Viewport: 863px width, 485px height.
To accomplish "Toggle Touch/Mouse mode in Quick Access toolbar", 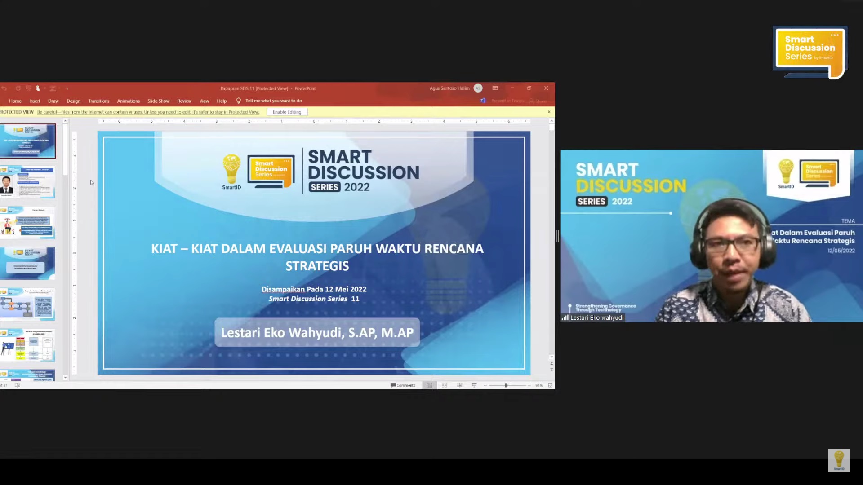I will [39, 88].
